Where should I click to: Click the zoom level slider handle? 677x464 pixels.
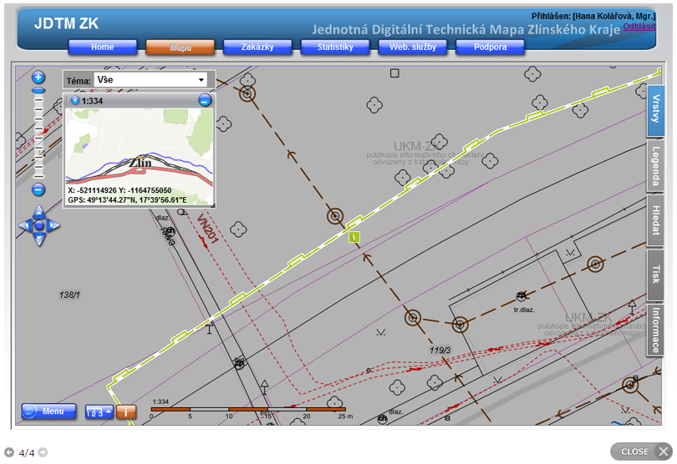point(38,89)
